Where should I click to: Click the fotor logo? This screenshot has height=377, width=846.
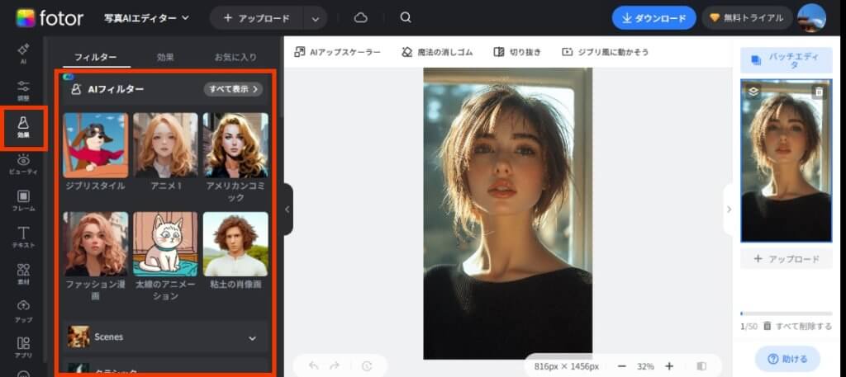pyautogui.click(x=50, y=18)
